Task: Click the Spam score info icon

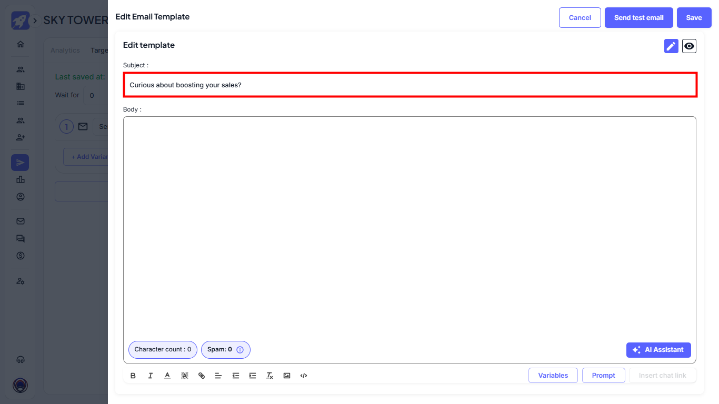Action: (x=240, y=350)
